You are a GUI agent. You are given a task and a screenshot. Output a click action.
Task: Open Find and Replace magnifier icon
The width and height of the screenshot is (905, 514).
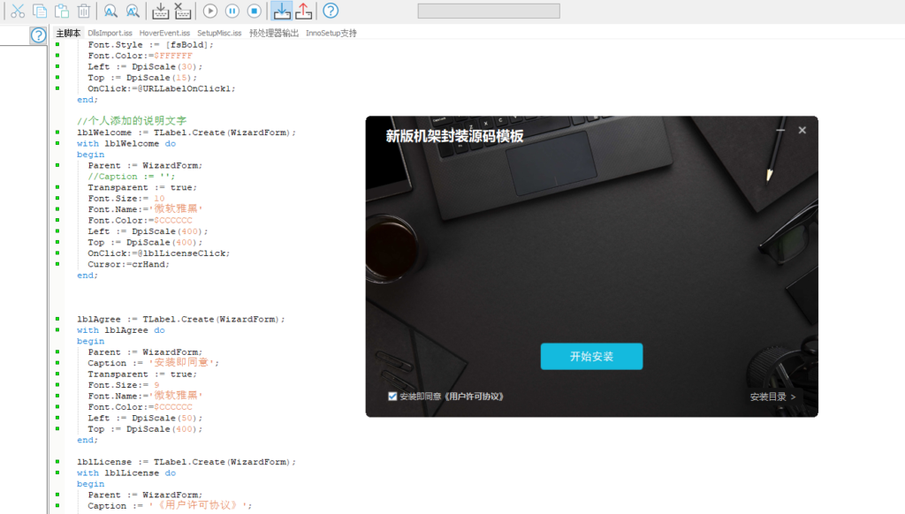(131, 11)
